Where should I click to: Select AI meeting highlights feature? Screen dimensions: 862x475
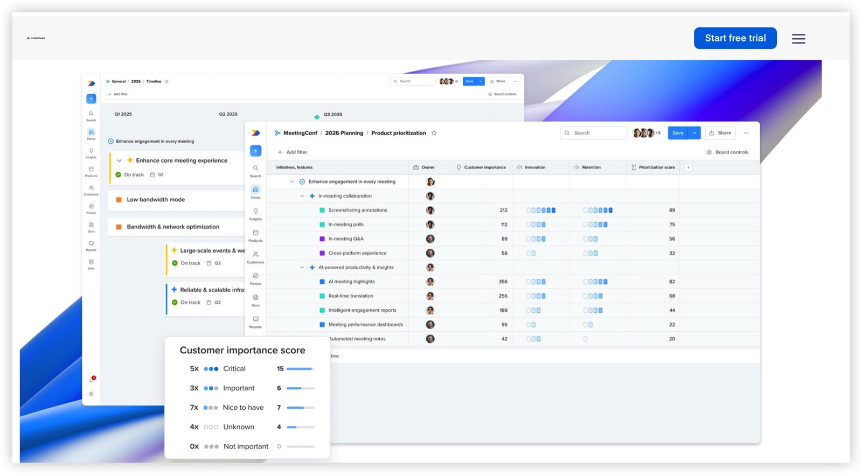[x=351, y=282]
